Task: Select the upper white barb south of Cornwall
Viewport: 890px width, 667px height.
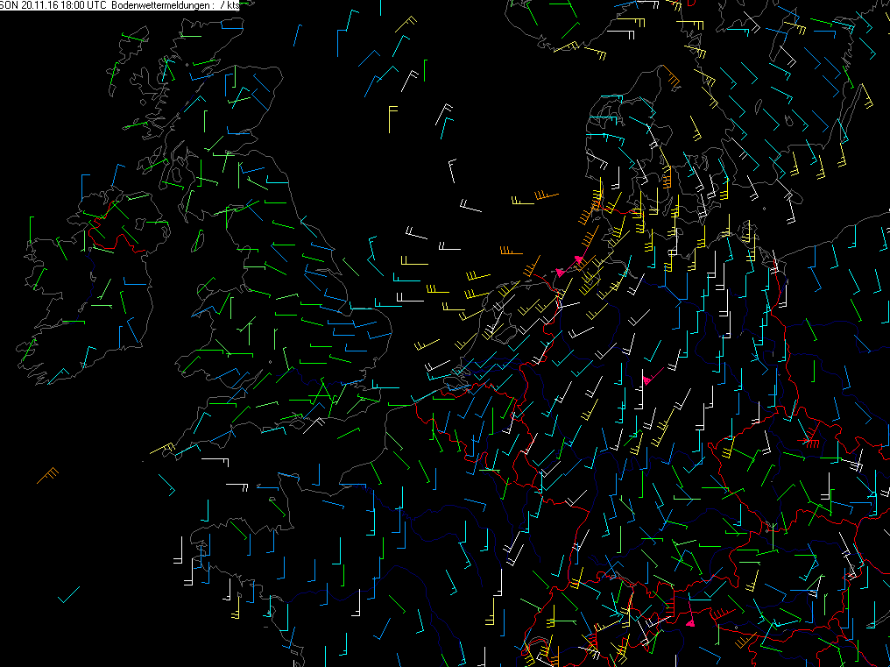Action: pyautogui.click(x=215, y=462)
